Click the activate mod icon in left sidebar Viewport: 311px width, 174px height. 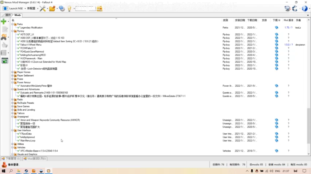(x=4, y=37)
